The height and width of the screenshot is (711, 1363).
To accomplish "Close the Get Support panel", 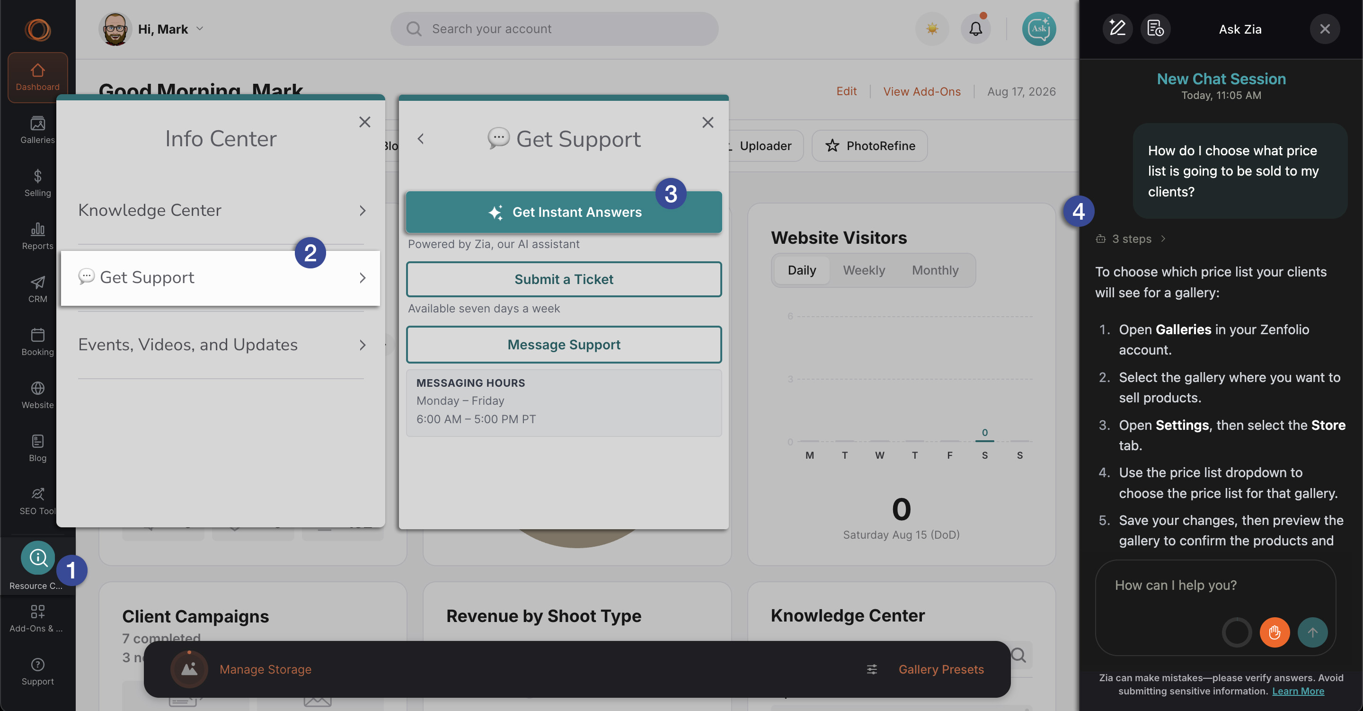I will click(x=708, y=122).
